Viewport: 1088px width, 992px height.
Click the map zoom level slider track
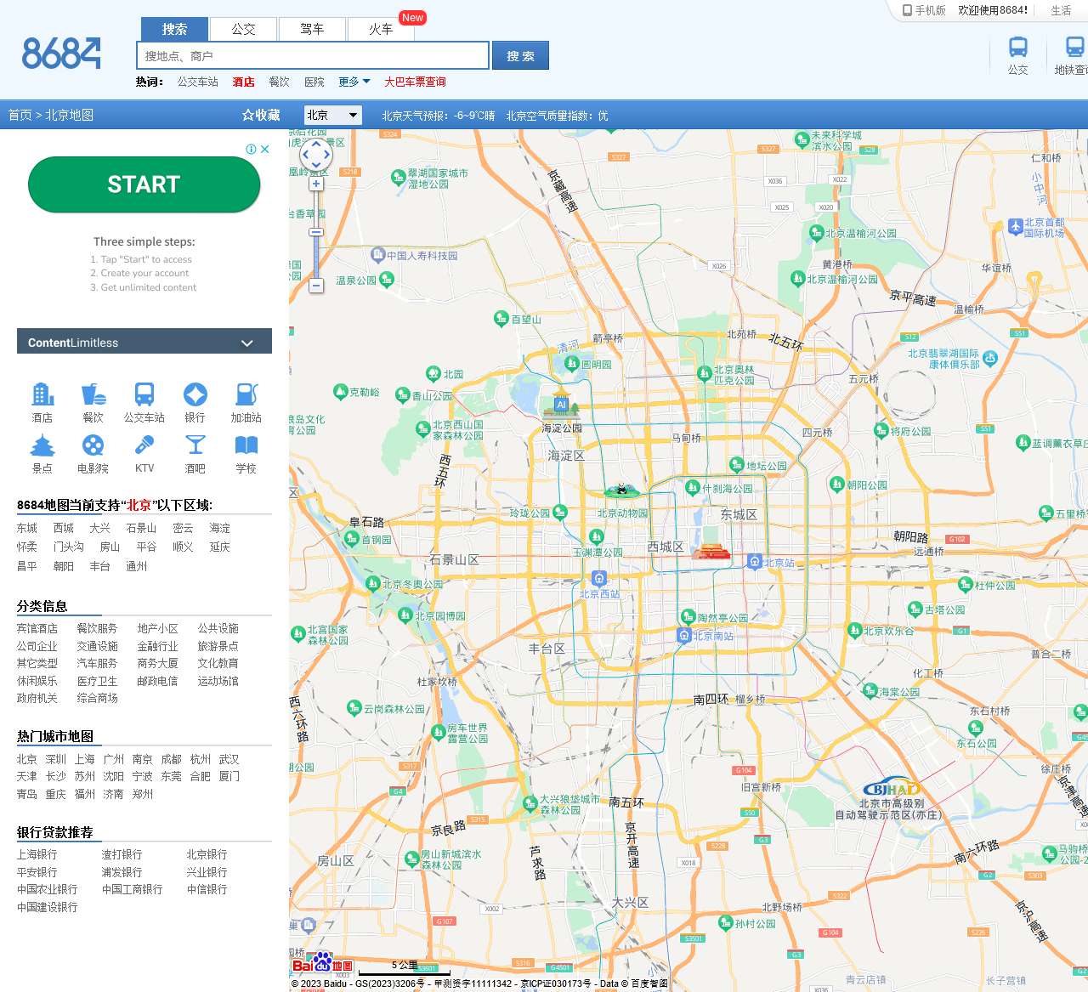(x=316, y=235)
